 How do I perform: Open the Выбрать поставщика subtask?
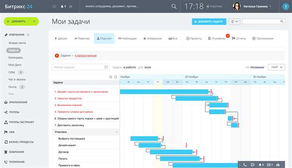(x=72, y=138)
